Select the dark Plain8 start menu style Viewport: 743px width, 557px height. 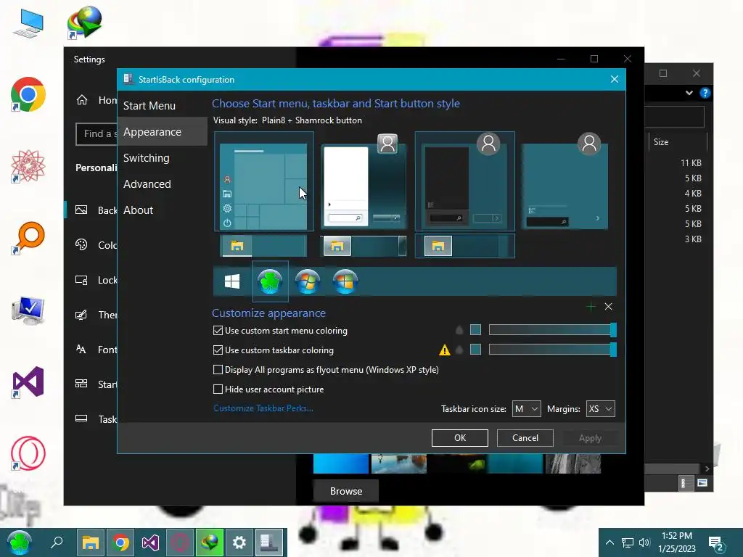click(x=465, y=182)
